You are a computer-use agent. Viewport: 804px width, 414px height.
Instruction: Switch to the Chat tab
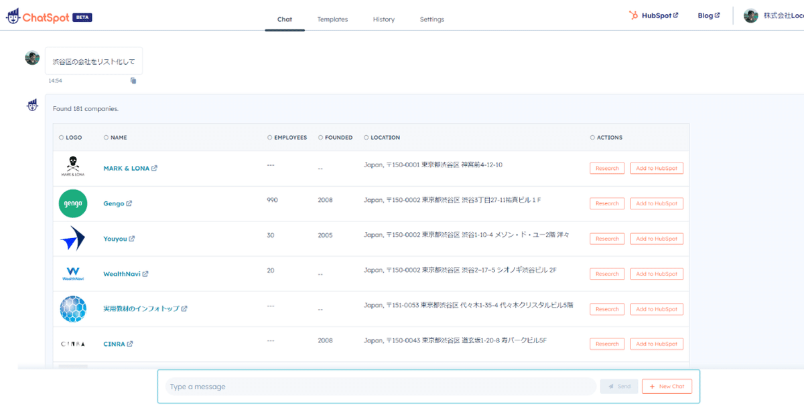click(285, 19)
